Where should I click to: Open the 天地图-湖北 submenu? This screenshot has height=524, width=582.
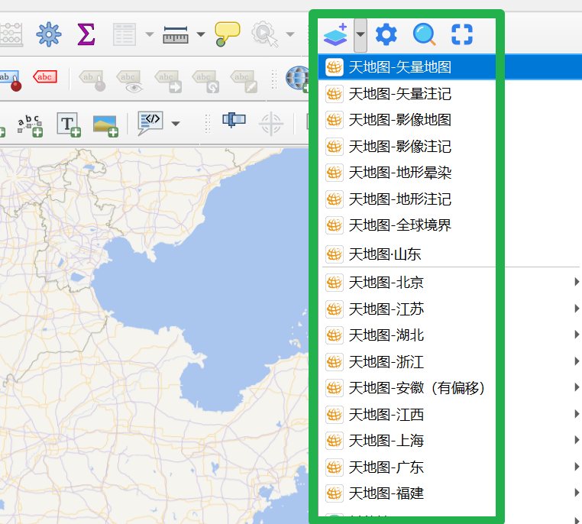click(450, 335)
